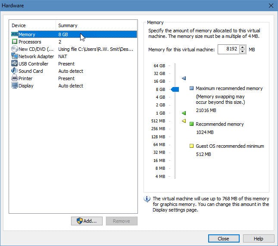Viewport: 278px width, 246px height.
Task: Select the New CD/DVD device row
Action: click(x=74, y=49)
